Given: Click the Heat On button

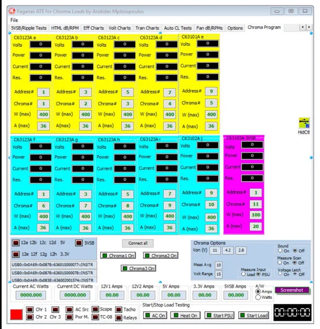Looking at the screenshot, I should pos(186,315).
